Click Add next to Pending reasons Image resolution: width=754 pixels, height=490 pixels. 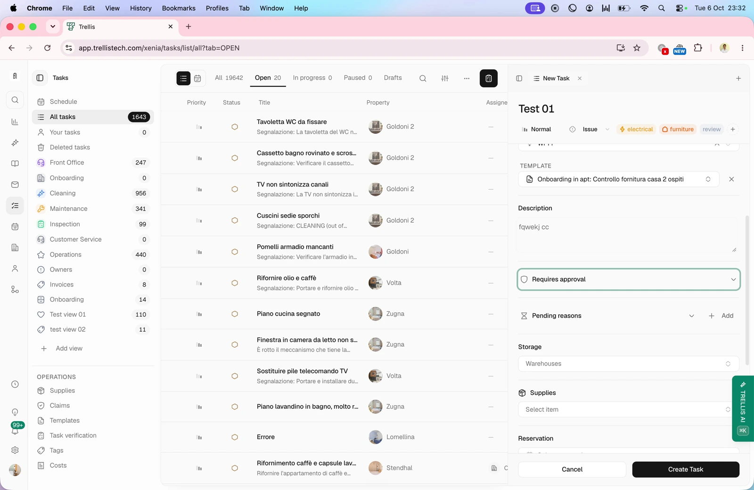point(721,316)
